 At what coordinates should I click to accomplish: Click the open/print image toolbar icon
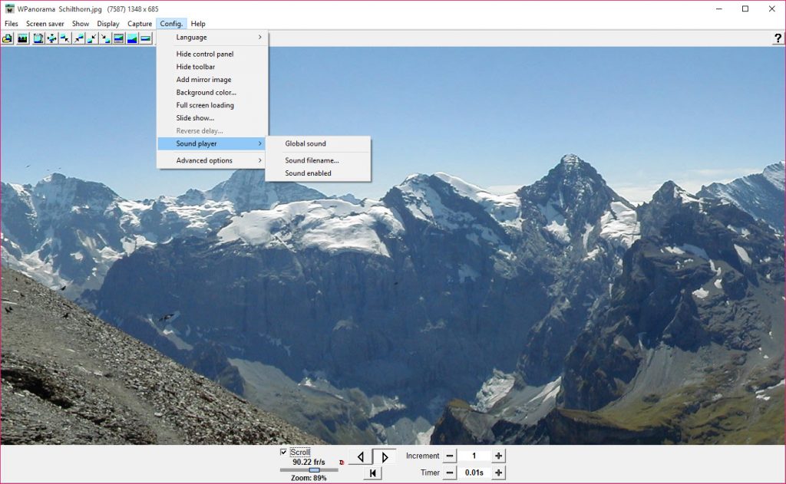click(x=8, y=38)
